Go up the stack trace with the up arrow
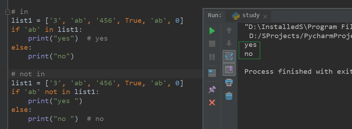 coord(229,30)
